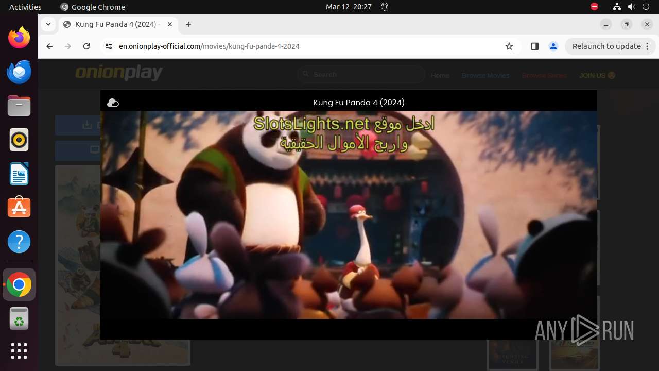Image resolution: width=659 pixels, height=371 pixels.
Task: Open the Google Chrome app menu
Action: tap(93, 7)
